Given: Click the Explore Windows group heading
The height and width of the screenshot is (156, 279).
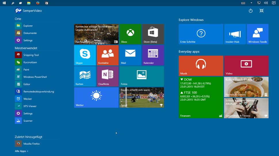Looking at the screenshot, I should coord(191,20).
